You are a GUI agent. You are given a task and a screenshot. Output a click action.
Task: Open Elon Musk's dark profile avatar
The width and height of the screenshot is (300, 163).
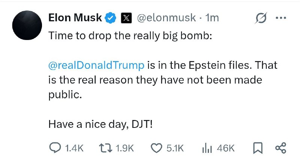[27, 25]
